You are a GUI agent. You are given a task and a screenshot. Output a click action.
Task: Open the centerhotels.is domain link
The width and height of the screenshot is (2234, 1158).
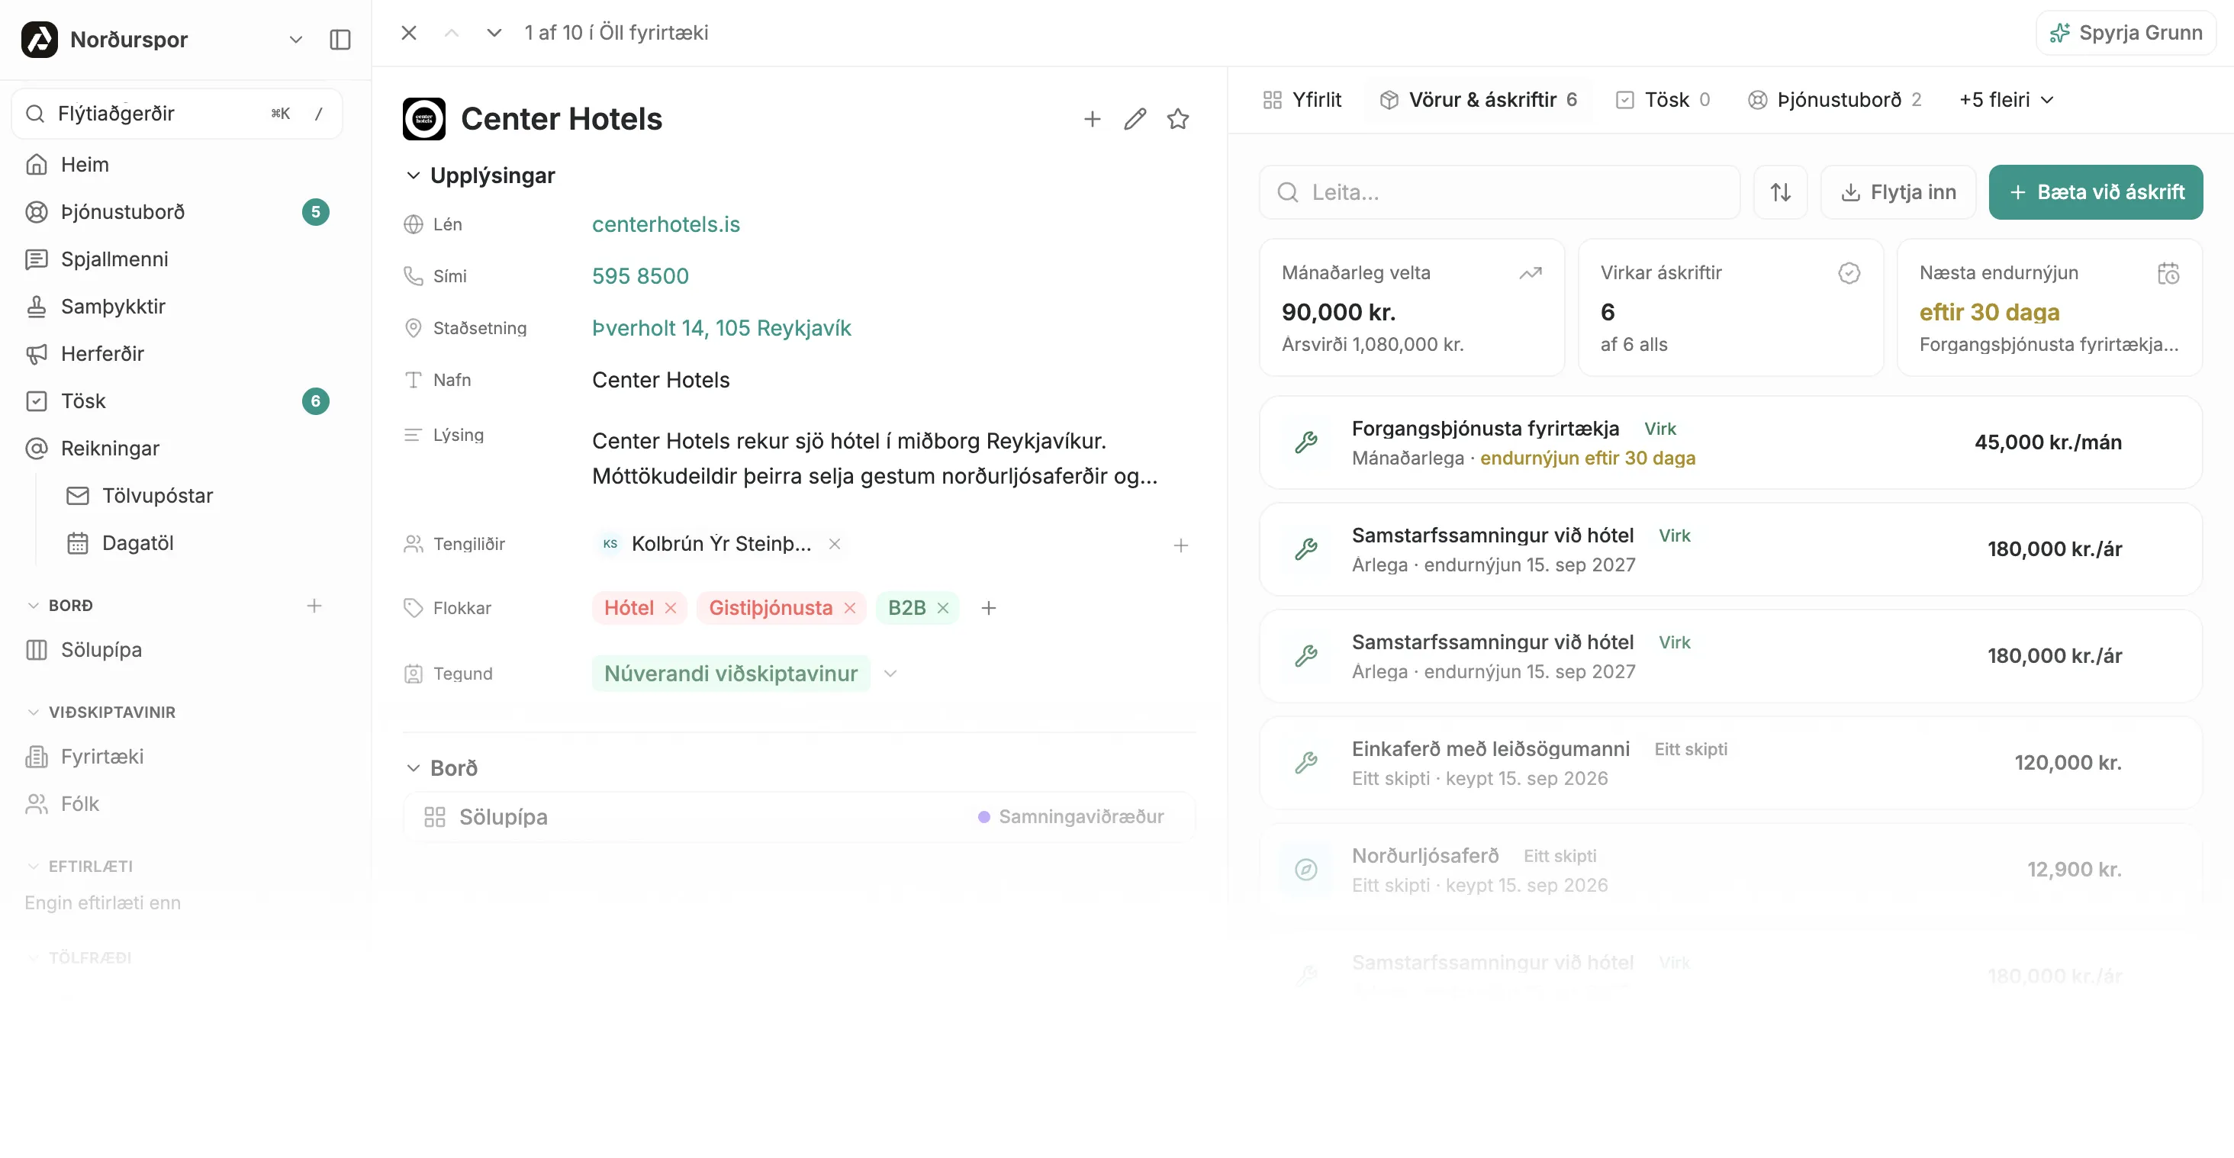tap(666, 225)
